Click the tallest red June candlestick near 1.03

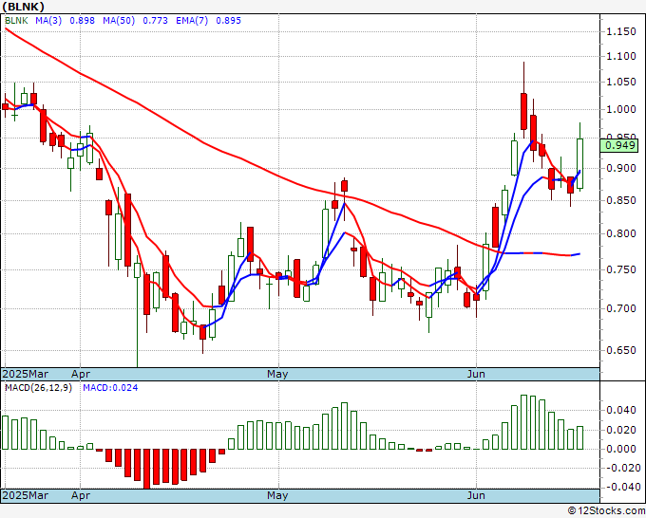tap(523, 112)
